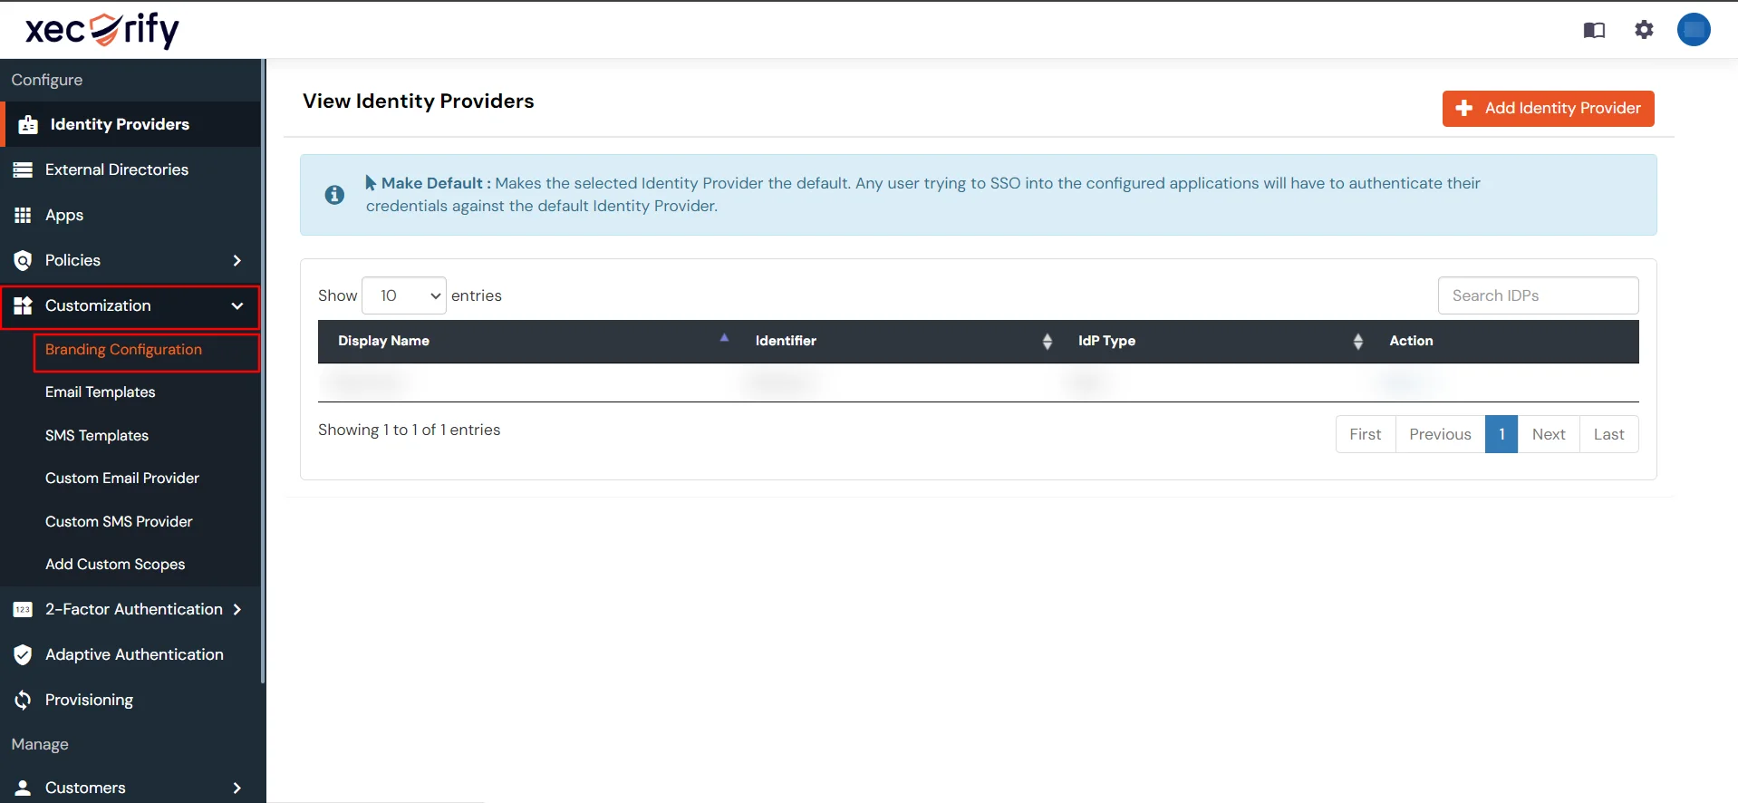Expand the Policies submenu chevron
This screenshot has width=1738, height=803.
click(237, 261)
